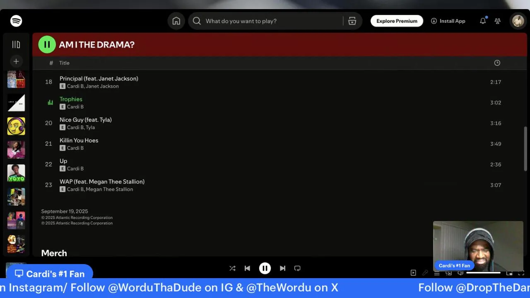Pause playback in bottom player
This screenshot has height=298, width=530.
265,268
